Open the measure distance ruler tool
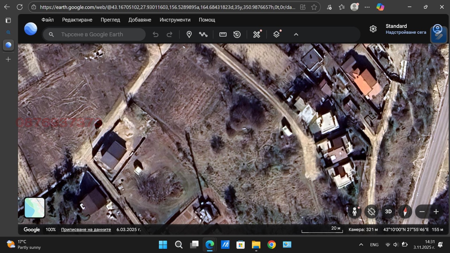 coord(223,34)
